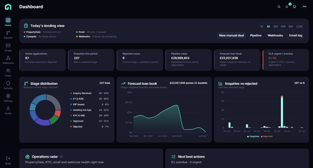
Task: Open Settings gear in sidebar
Action: [x=8, y=96]
